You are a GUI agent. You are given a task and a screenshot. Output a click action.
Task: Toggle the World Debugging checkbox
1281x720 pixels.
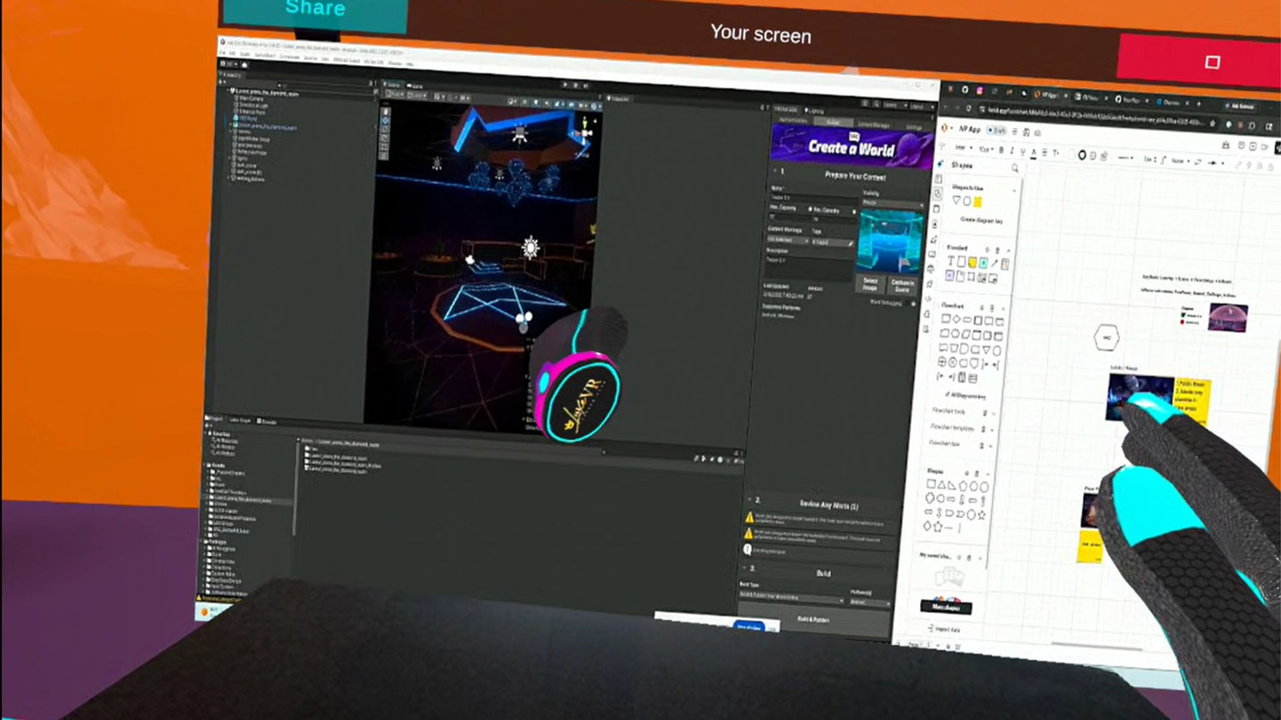tap(913, 303)
